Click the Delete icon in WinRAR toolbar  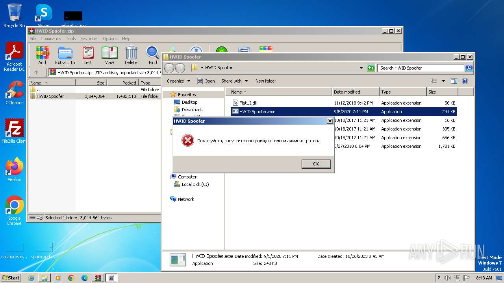131,55
